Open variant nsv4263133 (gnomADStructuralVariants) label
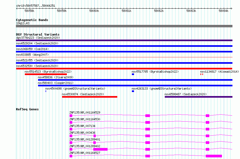 point(162,89)
